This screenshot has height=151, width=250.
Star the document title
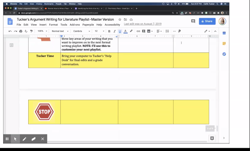[x=120, y=19]
